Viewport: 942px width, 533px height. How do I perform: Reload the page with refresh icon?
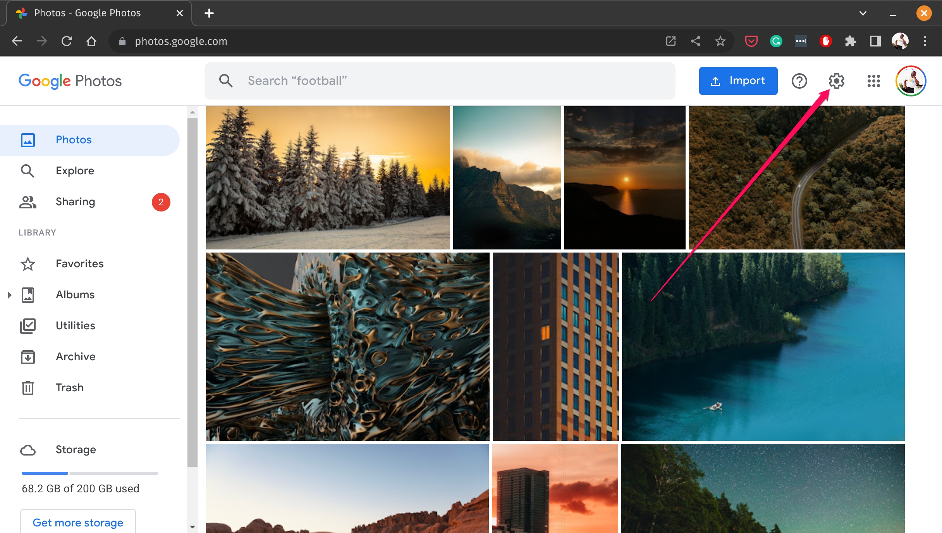click(x=67, y=41)
